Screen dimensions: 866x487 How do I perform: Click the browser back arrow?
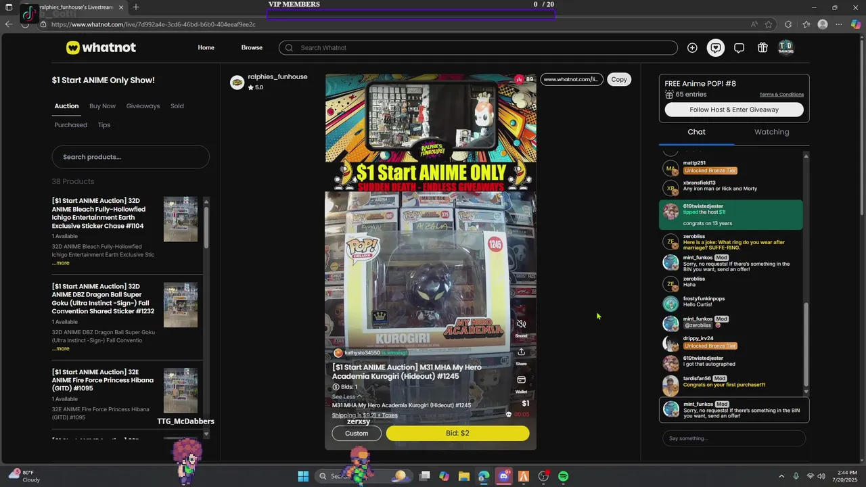8,24
